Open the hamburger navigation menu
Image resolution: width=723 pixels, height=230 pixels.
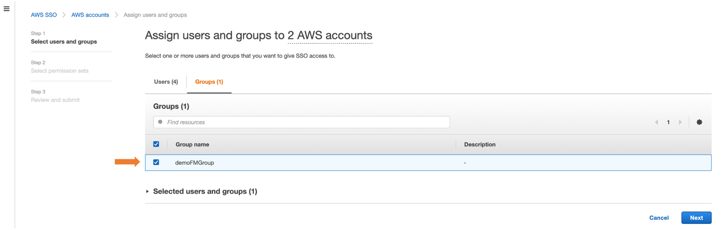[7, 9]
